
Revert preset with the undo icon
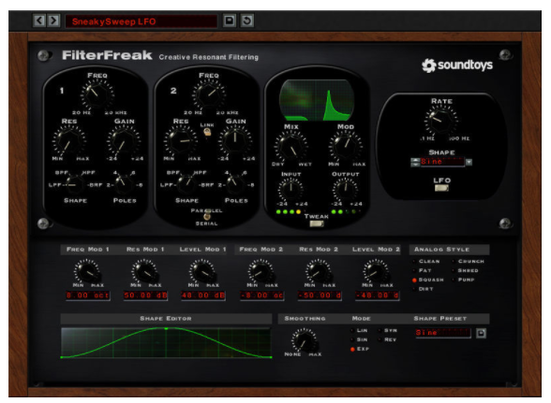[x=247, y=21]
